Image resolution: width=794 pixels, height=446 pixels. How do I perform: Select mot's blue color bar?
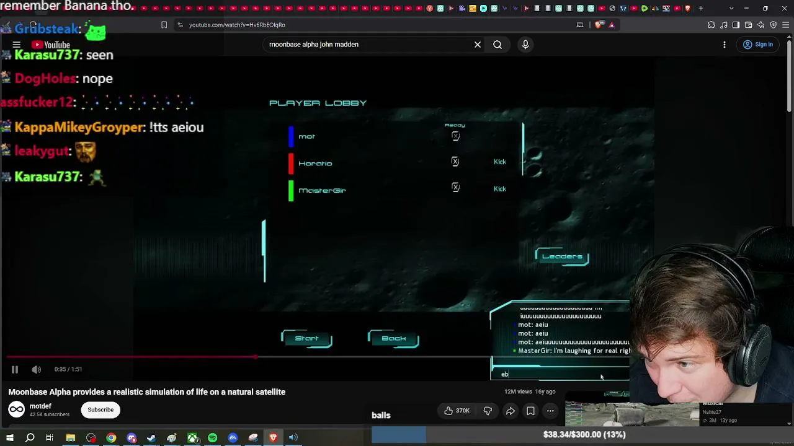click(x=291, y=136)
